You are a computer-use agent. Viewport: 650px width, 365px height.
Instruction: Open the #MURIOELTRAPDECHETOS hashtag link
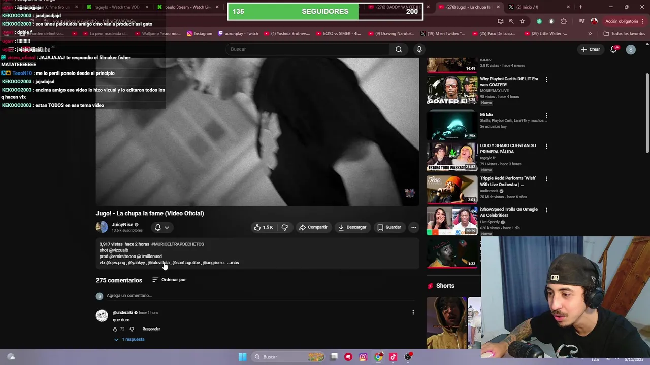pyautogui.click(x=178, y=244)
